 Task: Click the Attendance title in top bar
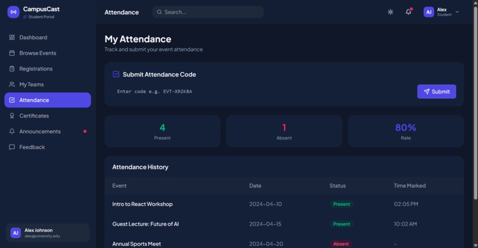tap(122, 12)
